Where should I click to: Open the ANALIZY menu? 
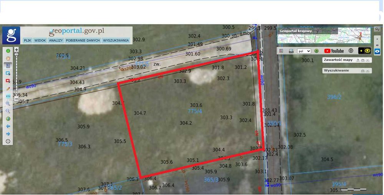click(56, 41)
